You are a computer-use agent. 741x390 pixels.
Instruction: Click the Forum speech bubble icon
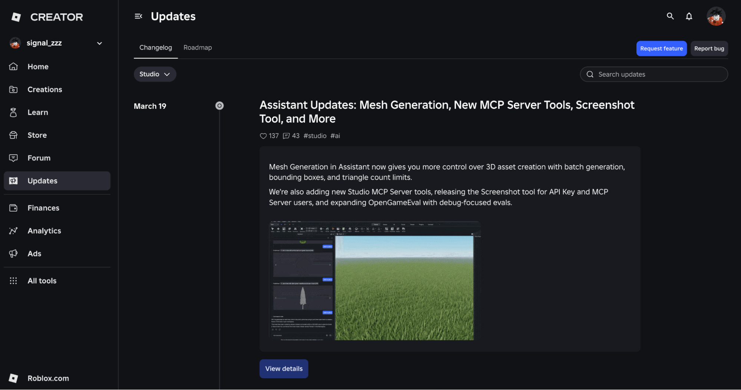[x=13, y=158]
